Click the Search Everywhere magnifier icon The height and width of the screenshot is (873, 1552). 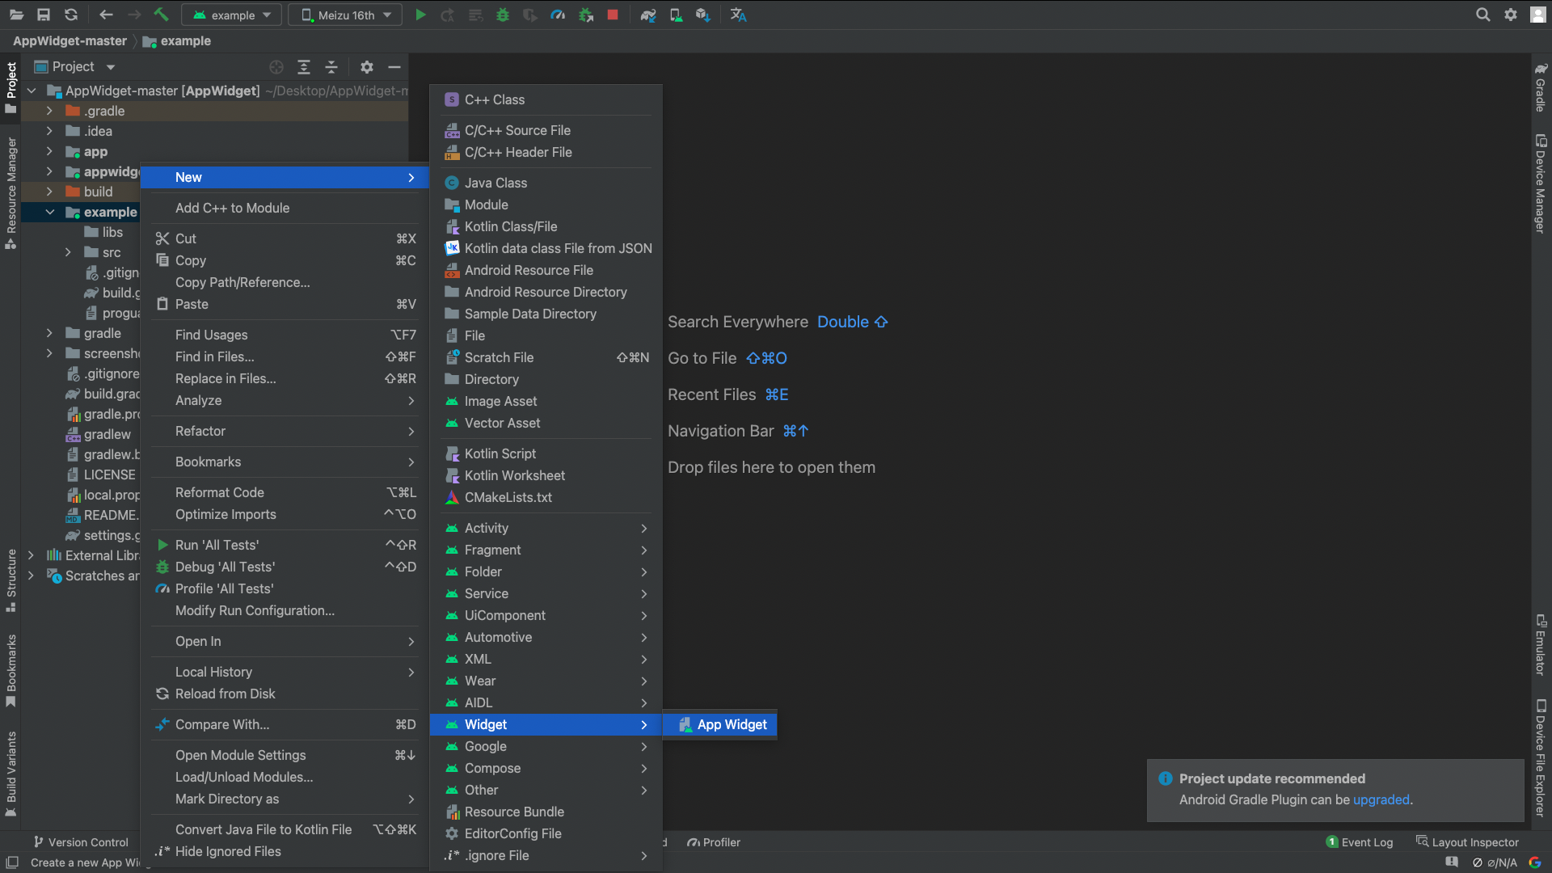[x=1482, y=15]
